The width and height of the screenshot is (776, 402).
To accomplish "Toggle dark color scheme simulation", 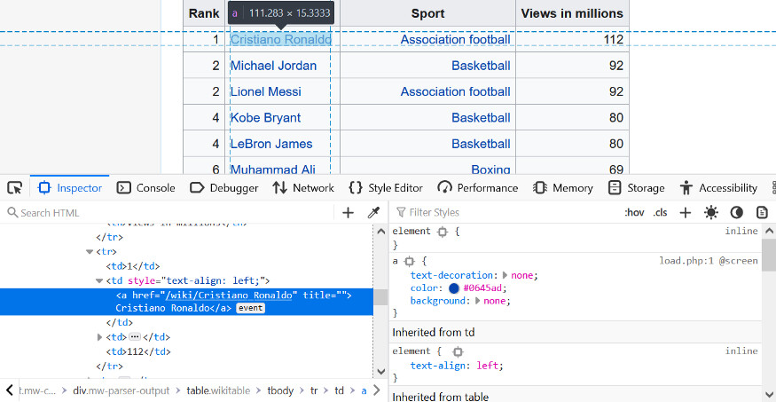I will [x=736, y=212].
